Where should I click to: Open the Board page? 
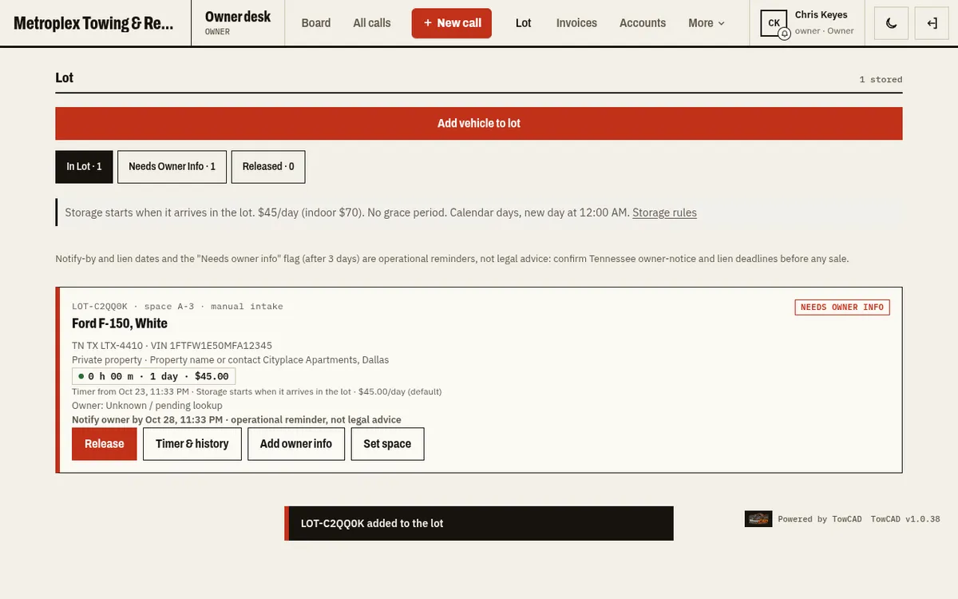tap(316, 23)
